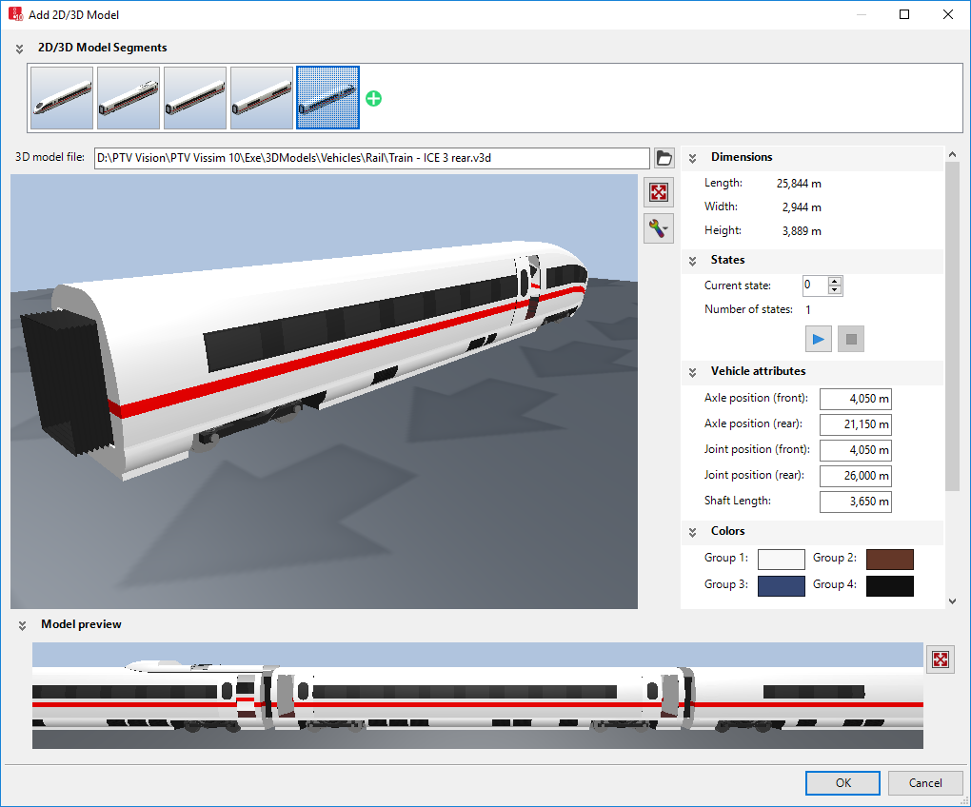Image resolution: width=971 pixels, height=807 pixels.
Task: Collapse the Vehicle attributes section
Action: click(x=693, y=372)
